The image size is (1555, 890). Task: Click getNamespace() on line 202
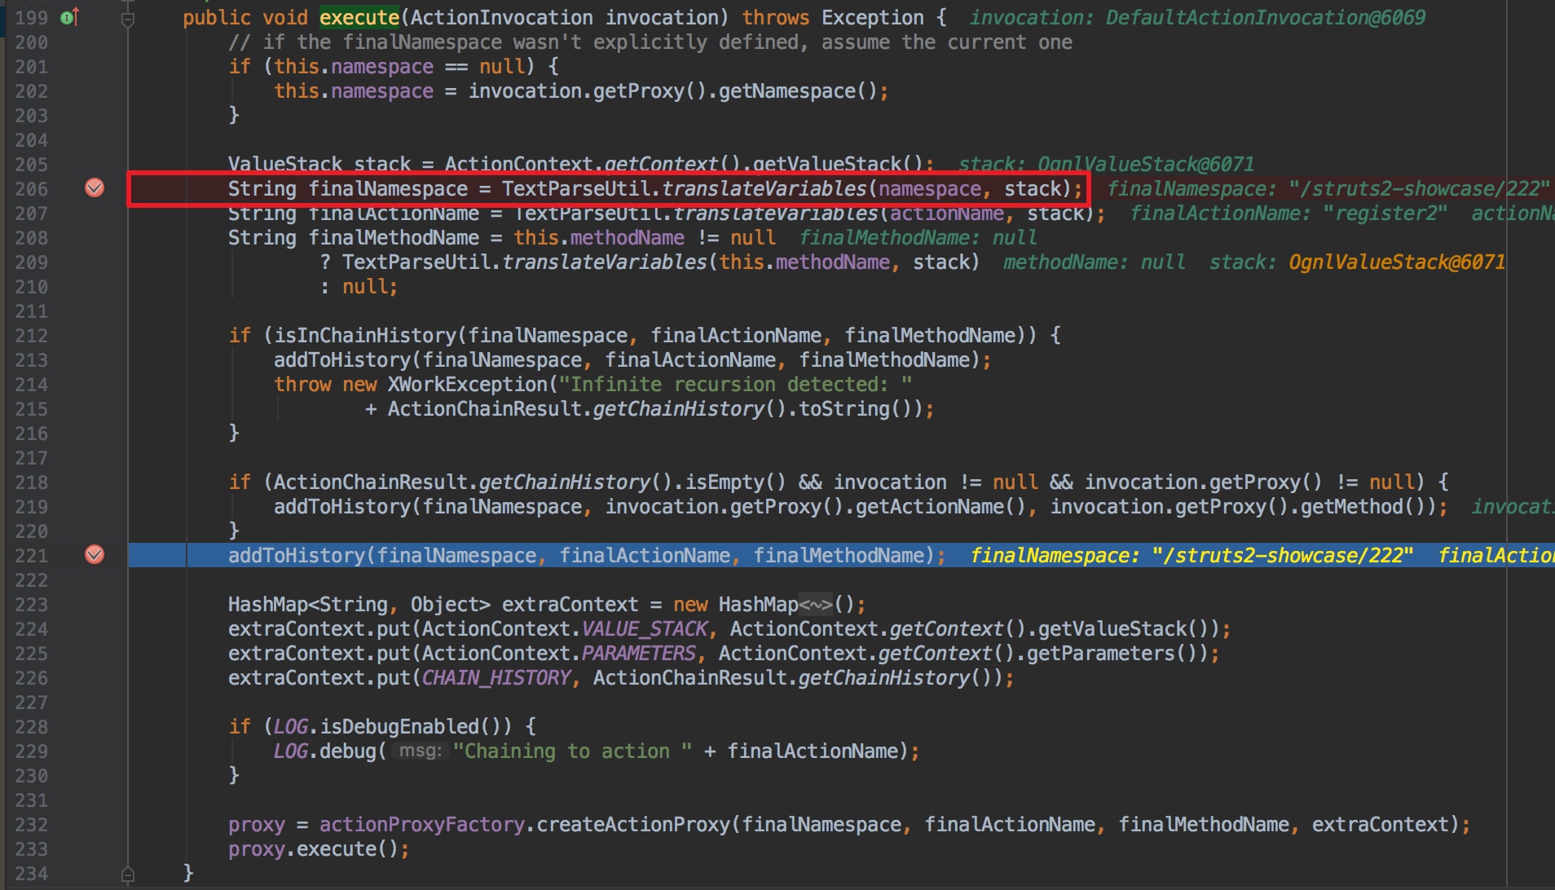click(x=798, y=90)
